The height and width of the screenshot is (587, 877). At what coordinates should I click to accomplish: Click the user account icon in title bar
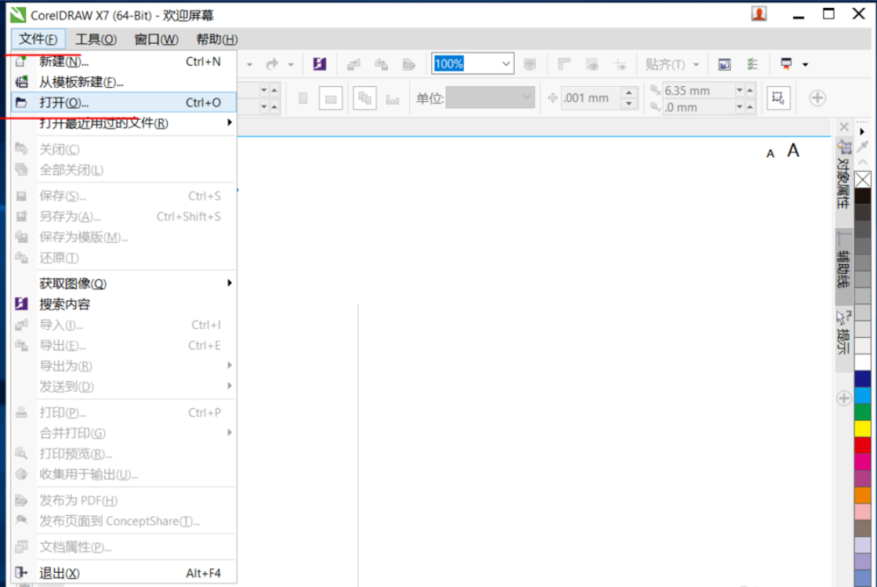coord(759,14)
